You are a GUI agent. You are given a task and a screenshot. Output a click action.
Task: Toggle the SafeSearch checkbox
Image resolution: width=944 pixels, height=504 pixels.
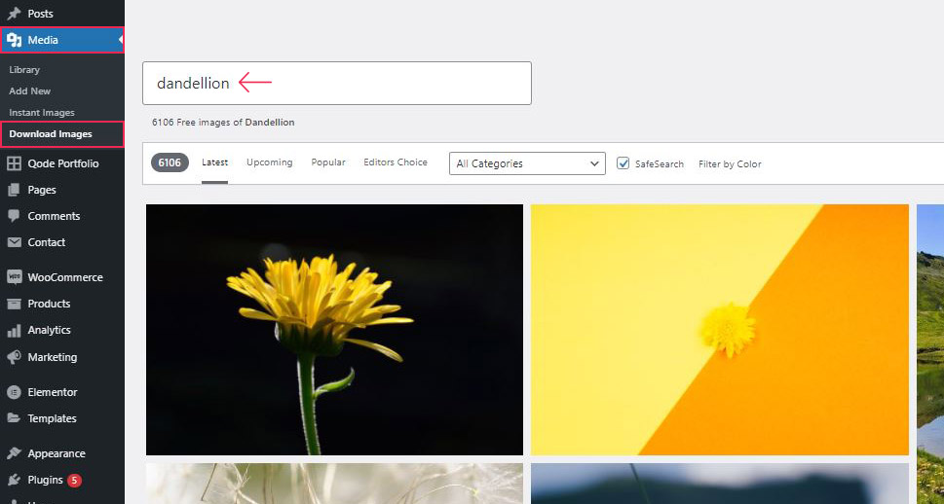[x=623, y=163]
